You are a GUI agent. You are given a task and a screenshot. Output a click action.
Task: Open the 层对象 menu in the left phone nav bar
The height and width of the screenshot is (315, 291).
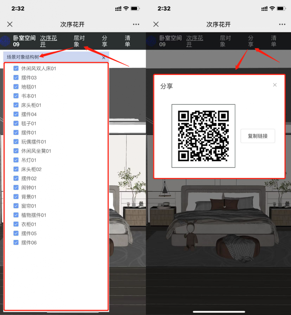click(x=79, y=41)
